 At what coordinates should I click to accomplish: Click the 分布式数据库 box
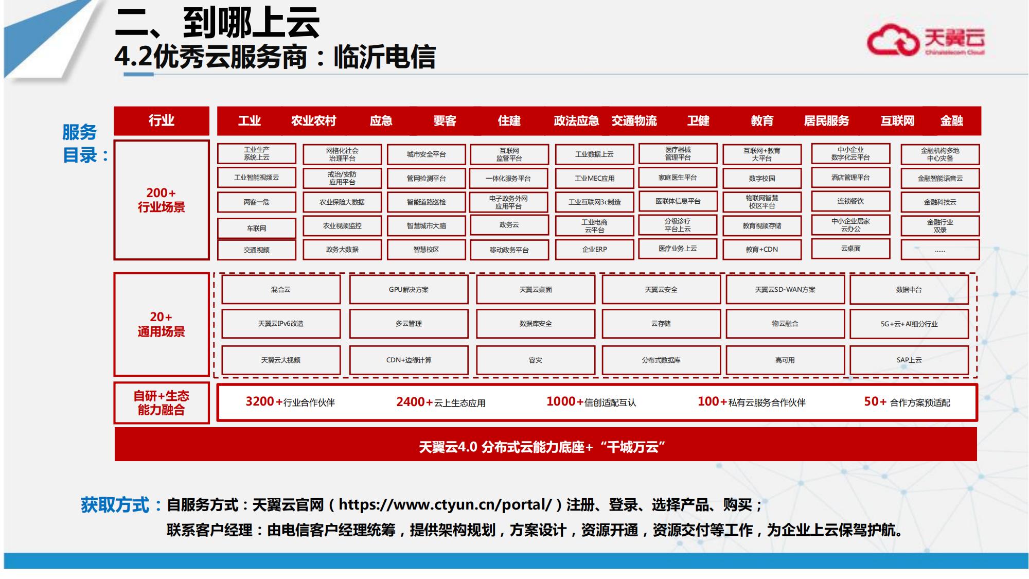[x=662, y=360]
